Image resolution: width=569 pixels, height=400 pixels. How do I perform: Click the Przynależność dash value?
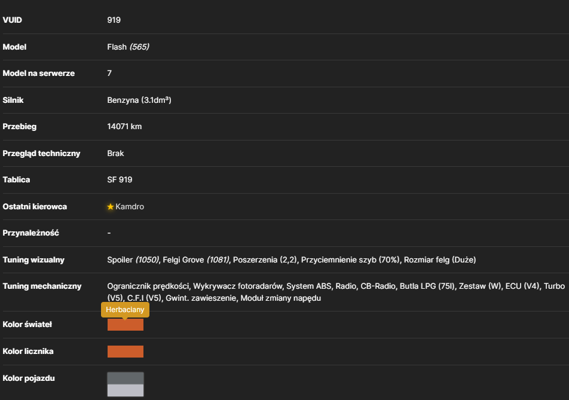[109, 233]
